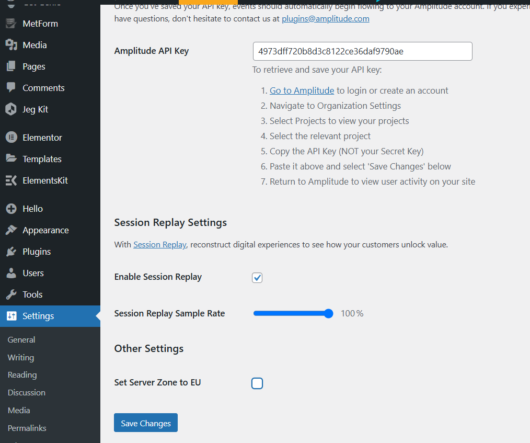Click the Templates folder icon
The image size is (530, 443).
(x=11, y=159)
